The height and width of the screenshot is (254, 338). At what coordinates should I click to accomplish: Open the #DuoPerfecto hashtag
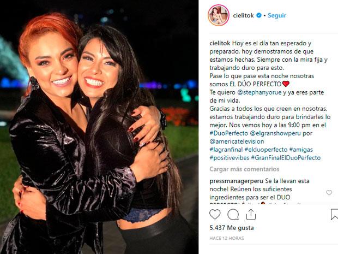point(229,133)
